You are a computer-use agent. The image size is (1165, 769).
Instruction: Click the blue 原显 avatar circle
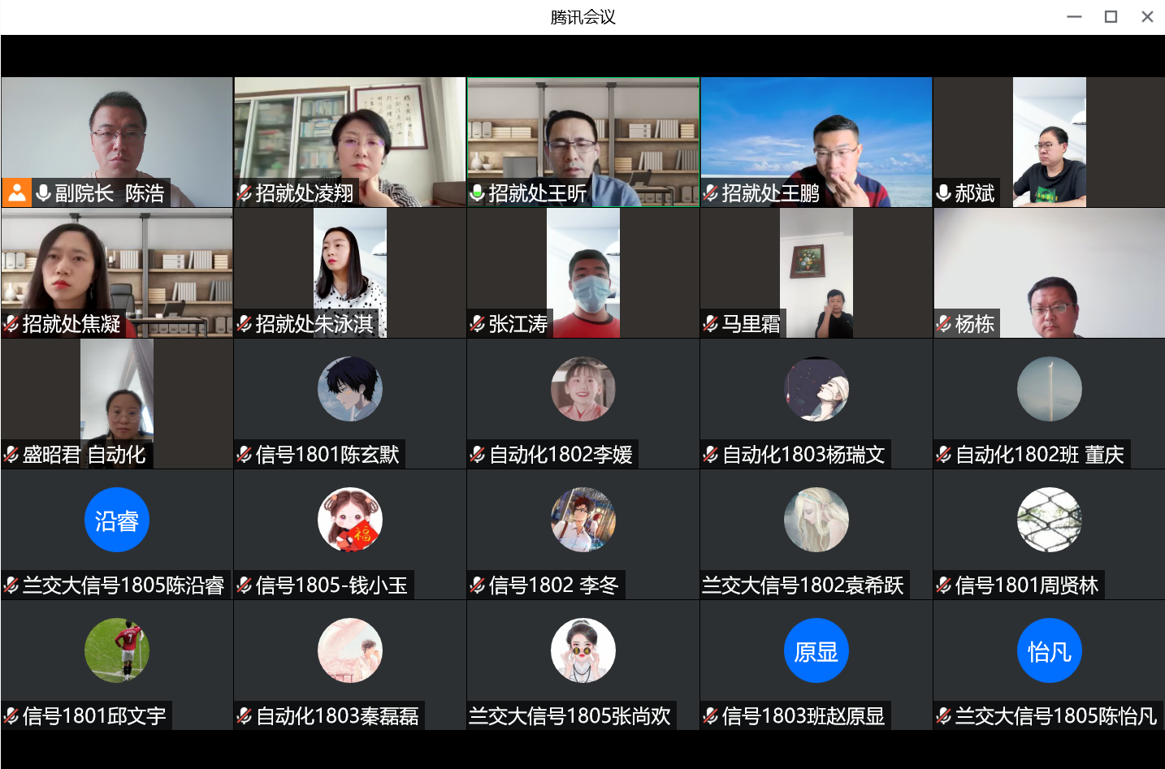(x=816, y=650)
